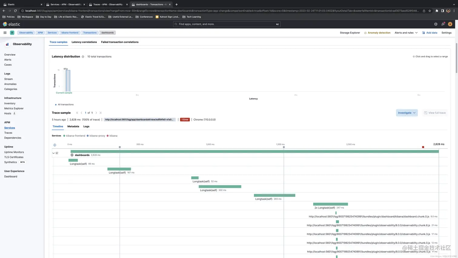
Task: Switch to Trace samples tab
Action: tap(58, 42)
